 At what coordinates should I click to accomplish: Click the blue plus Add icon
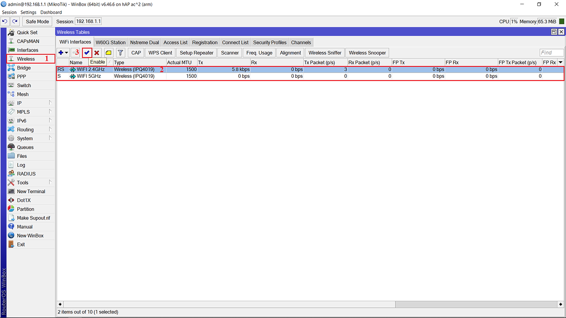[60, 53]
